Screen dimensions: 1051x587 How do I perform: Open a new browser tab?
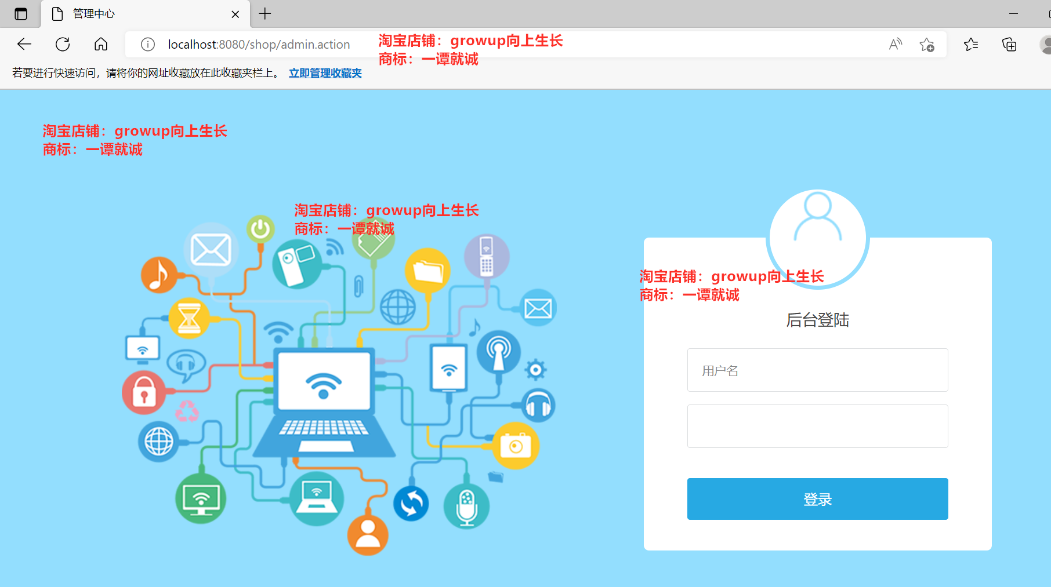pos(265,13)
